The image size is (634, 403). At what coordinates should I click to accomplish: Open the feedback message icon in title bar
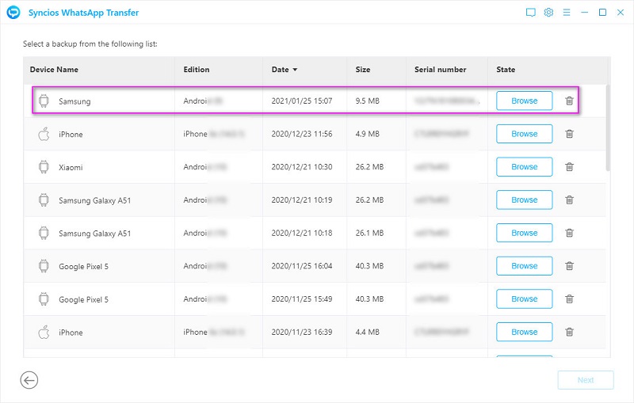tap(530, 13)
